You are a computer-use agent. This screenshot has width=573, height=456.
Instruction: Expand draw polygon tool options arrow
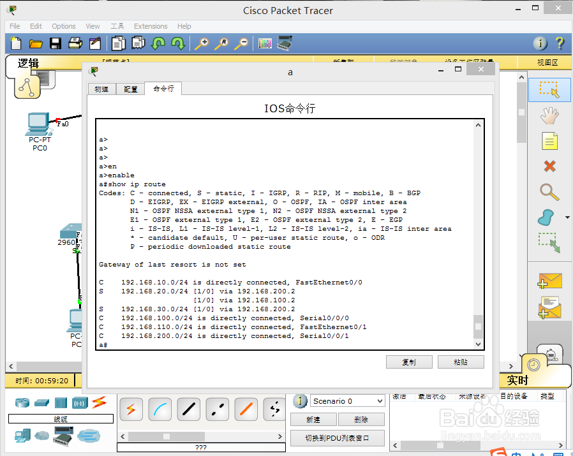pyautogui.click(x=567, y=217)
